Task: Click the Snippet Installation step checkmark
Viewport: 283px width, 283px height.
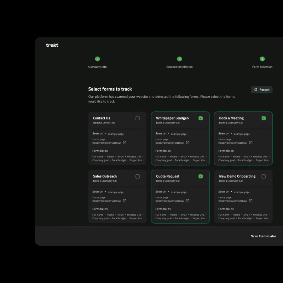Action: (179, 59)
